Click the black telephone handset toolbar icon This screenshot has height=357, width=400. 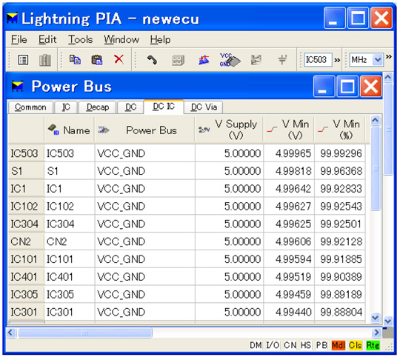coord(153,61)
